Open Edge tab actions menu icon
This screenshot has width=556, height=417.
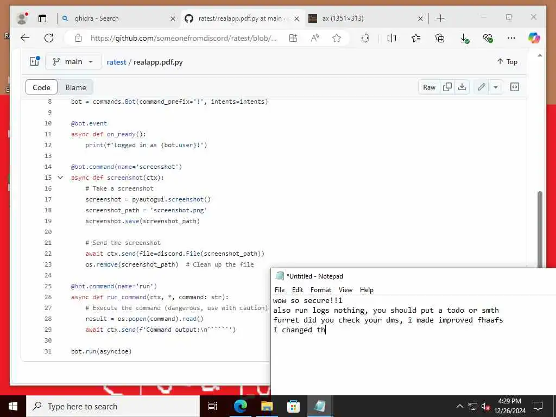(x=42, y=18)
